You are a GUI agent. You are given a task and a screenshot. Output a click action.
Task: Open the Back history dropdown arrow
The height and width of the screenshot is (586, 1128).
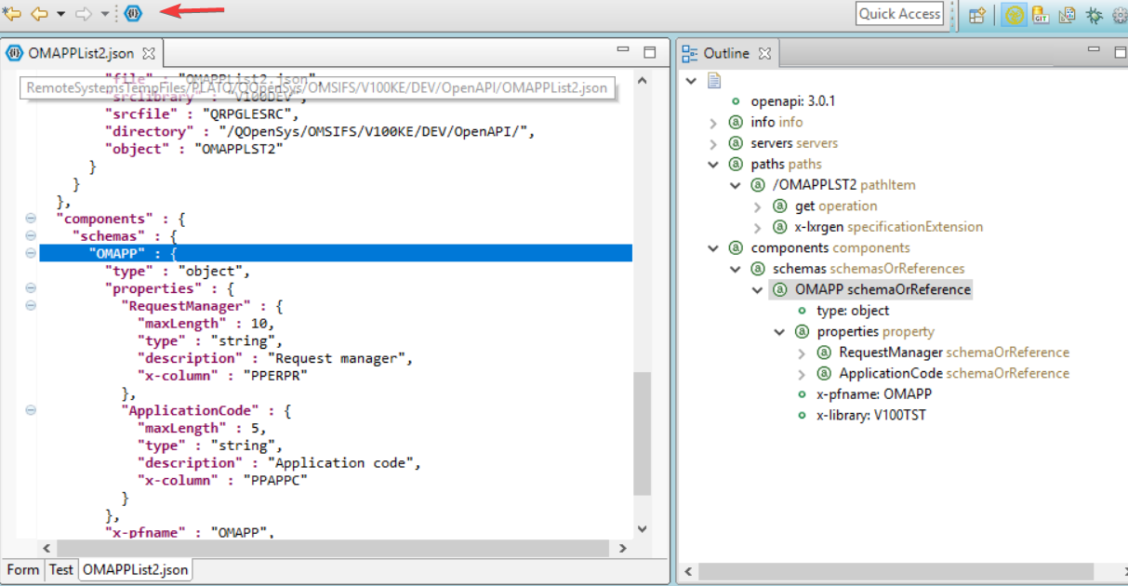point(60,14)
